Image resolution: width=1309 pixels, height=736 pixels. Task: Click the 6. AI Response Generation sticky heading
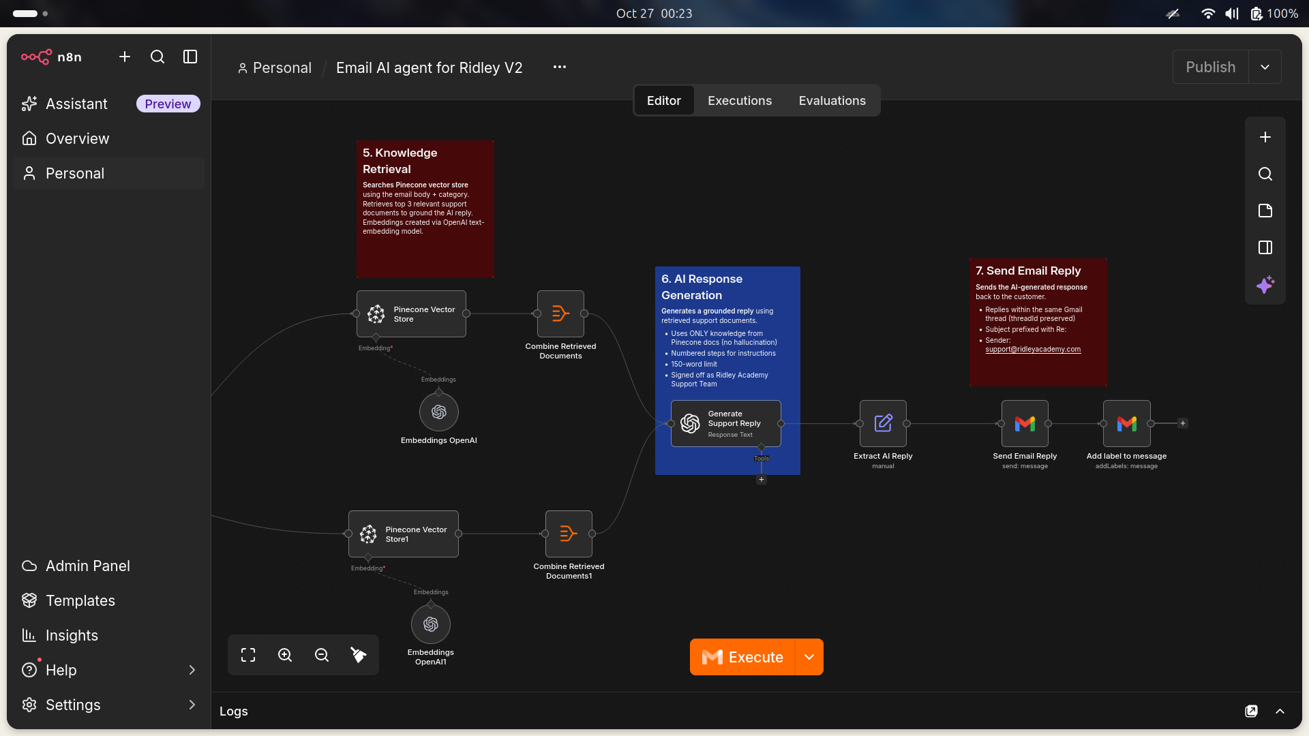coord(702,287)
